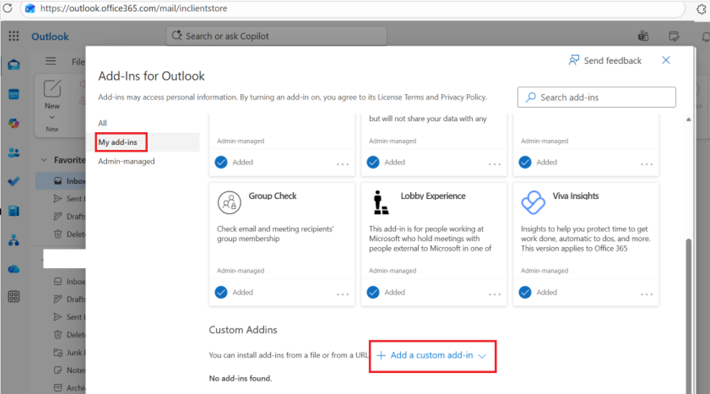Open the To Do checkmark app
The image size is (710, 394).
[x=13, y=182]
